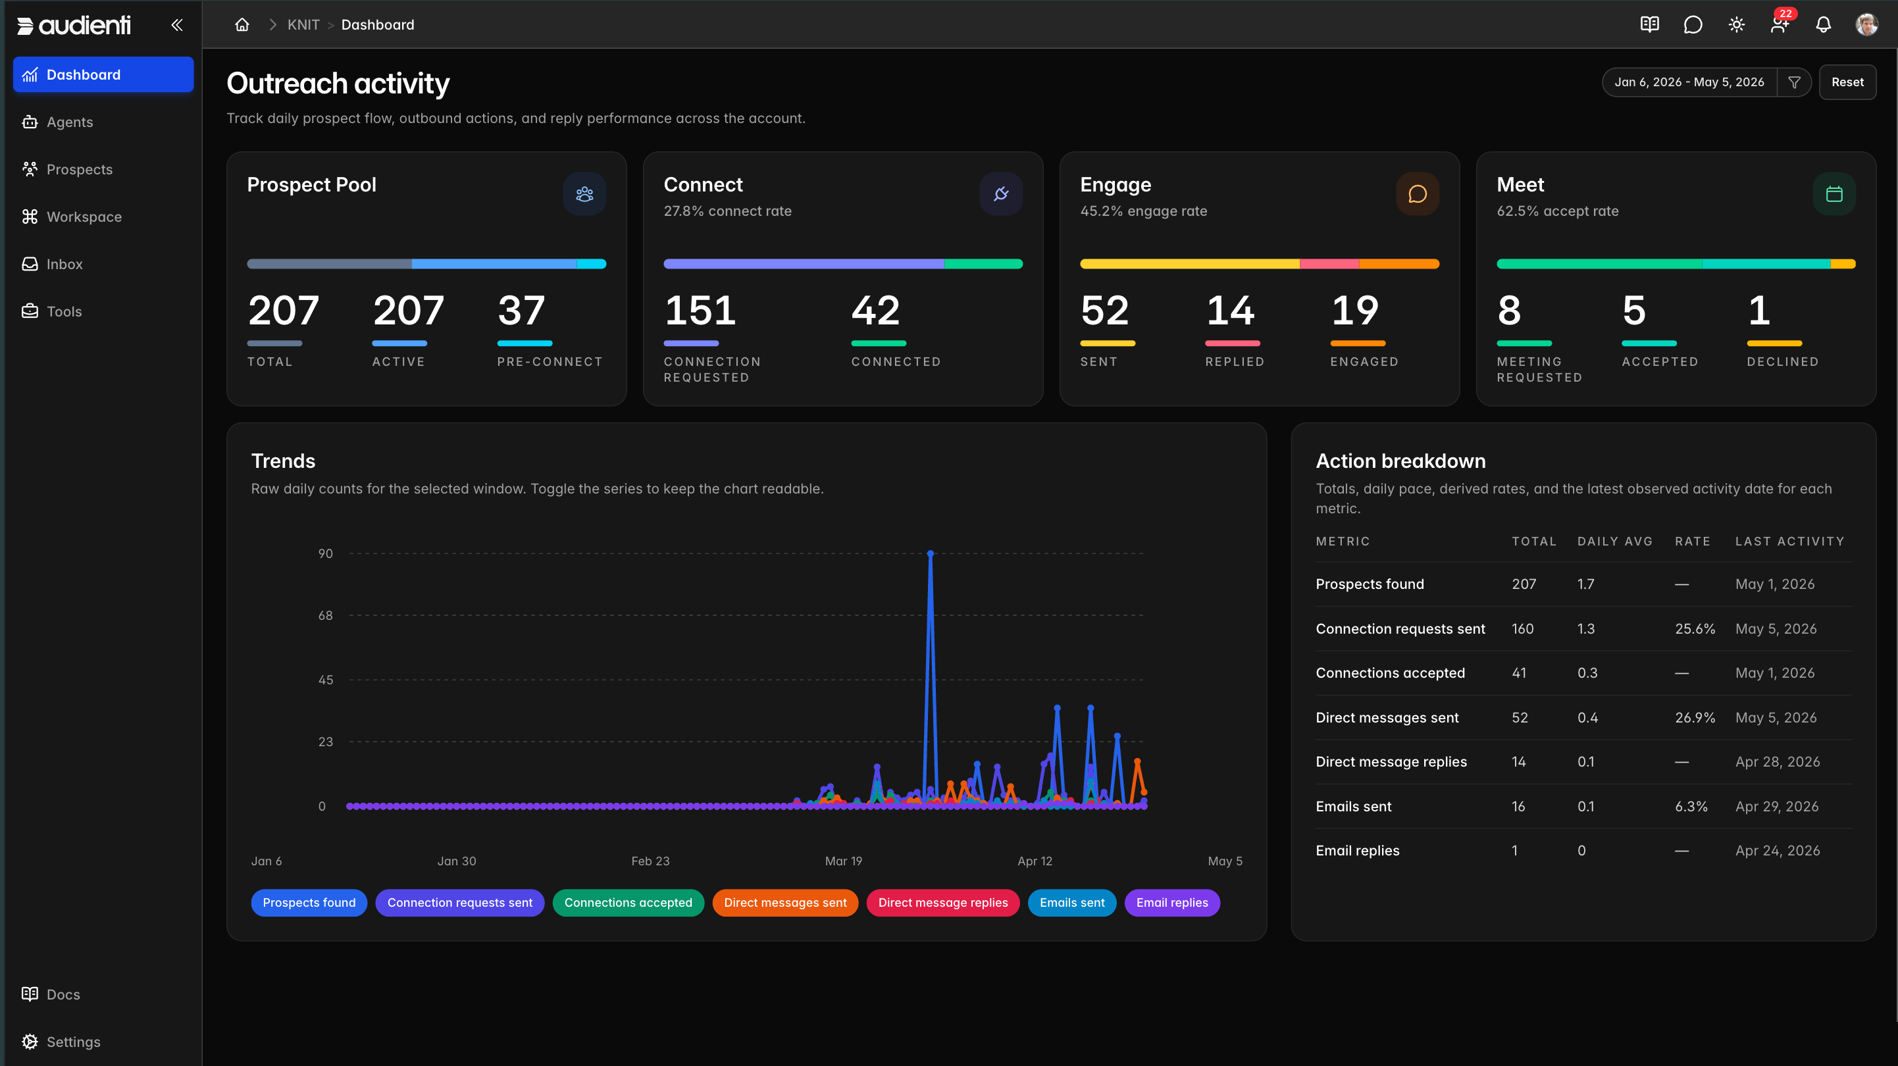Click Prospects people icon in sidebar
This screenshot has width=1898, height=1066.
[x=30, y=169]
